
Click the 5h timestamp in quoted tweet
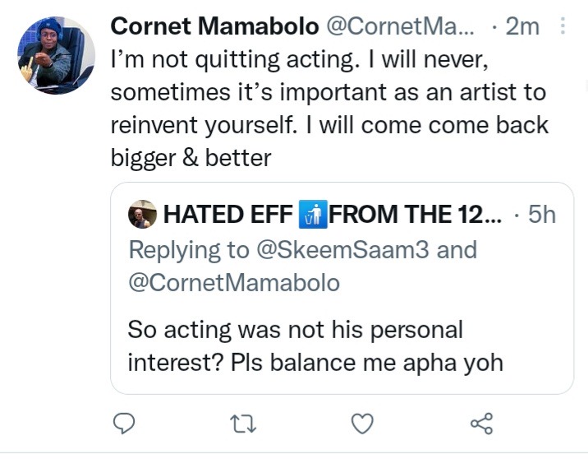542,215
